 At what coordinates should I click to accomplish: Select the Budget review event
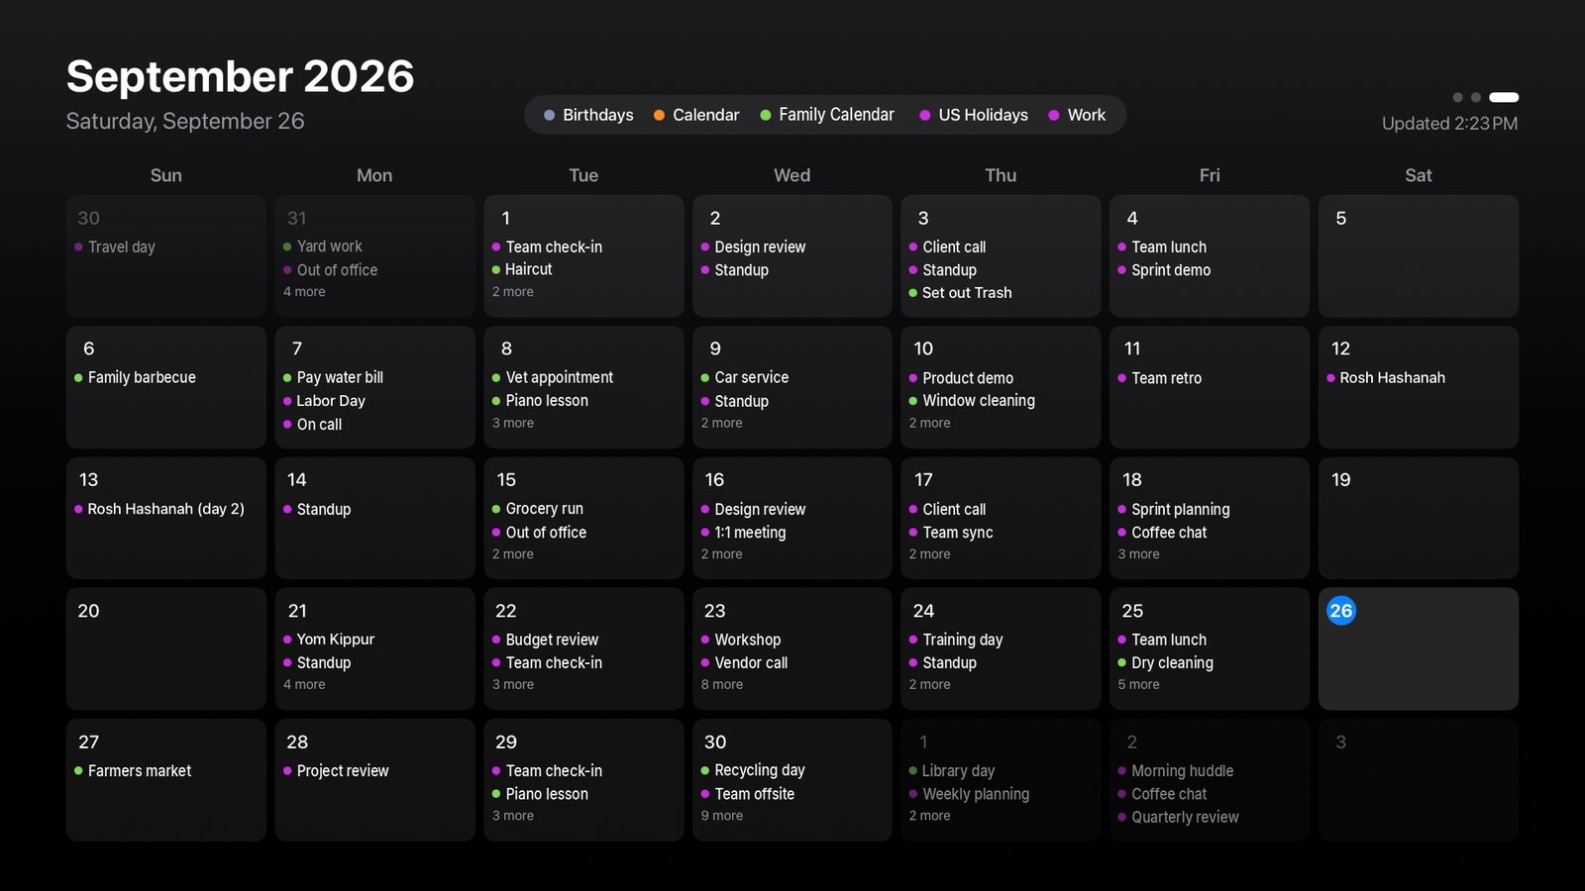pyautogui.click(x=545, y=640)
